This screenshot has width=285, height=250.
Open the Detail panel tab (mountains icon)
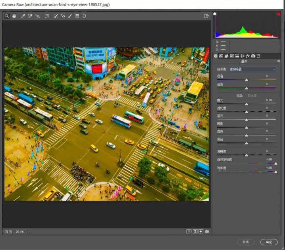pos(226,56)
